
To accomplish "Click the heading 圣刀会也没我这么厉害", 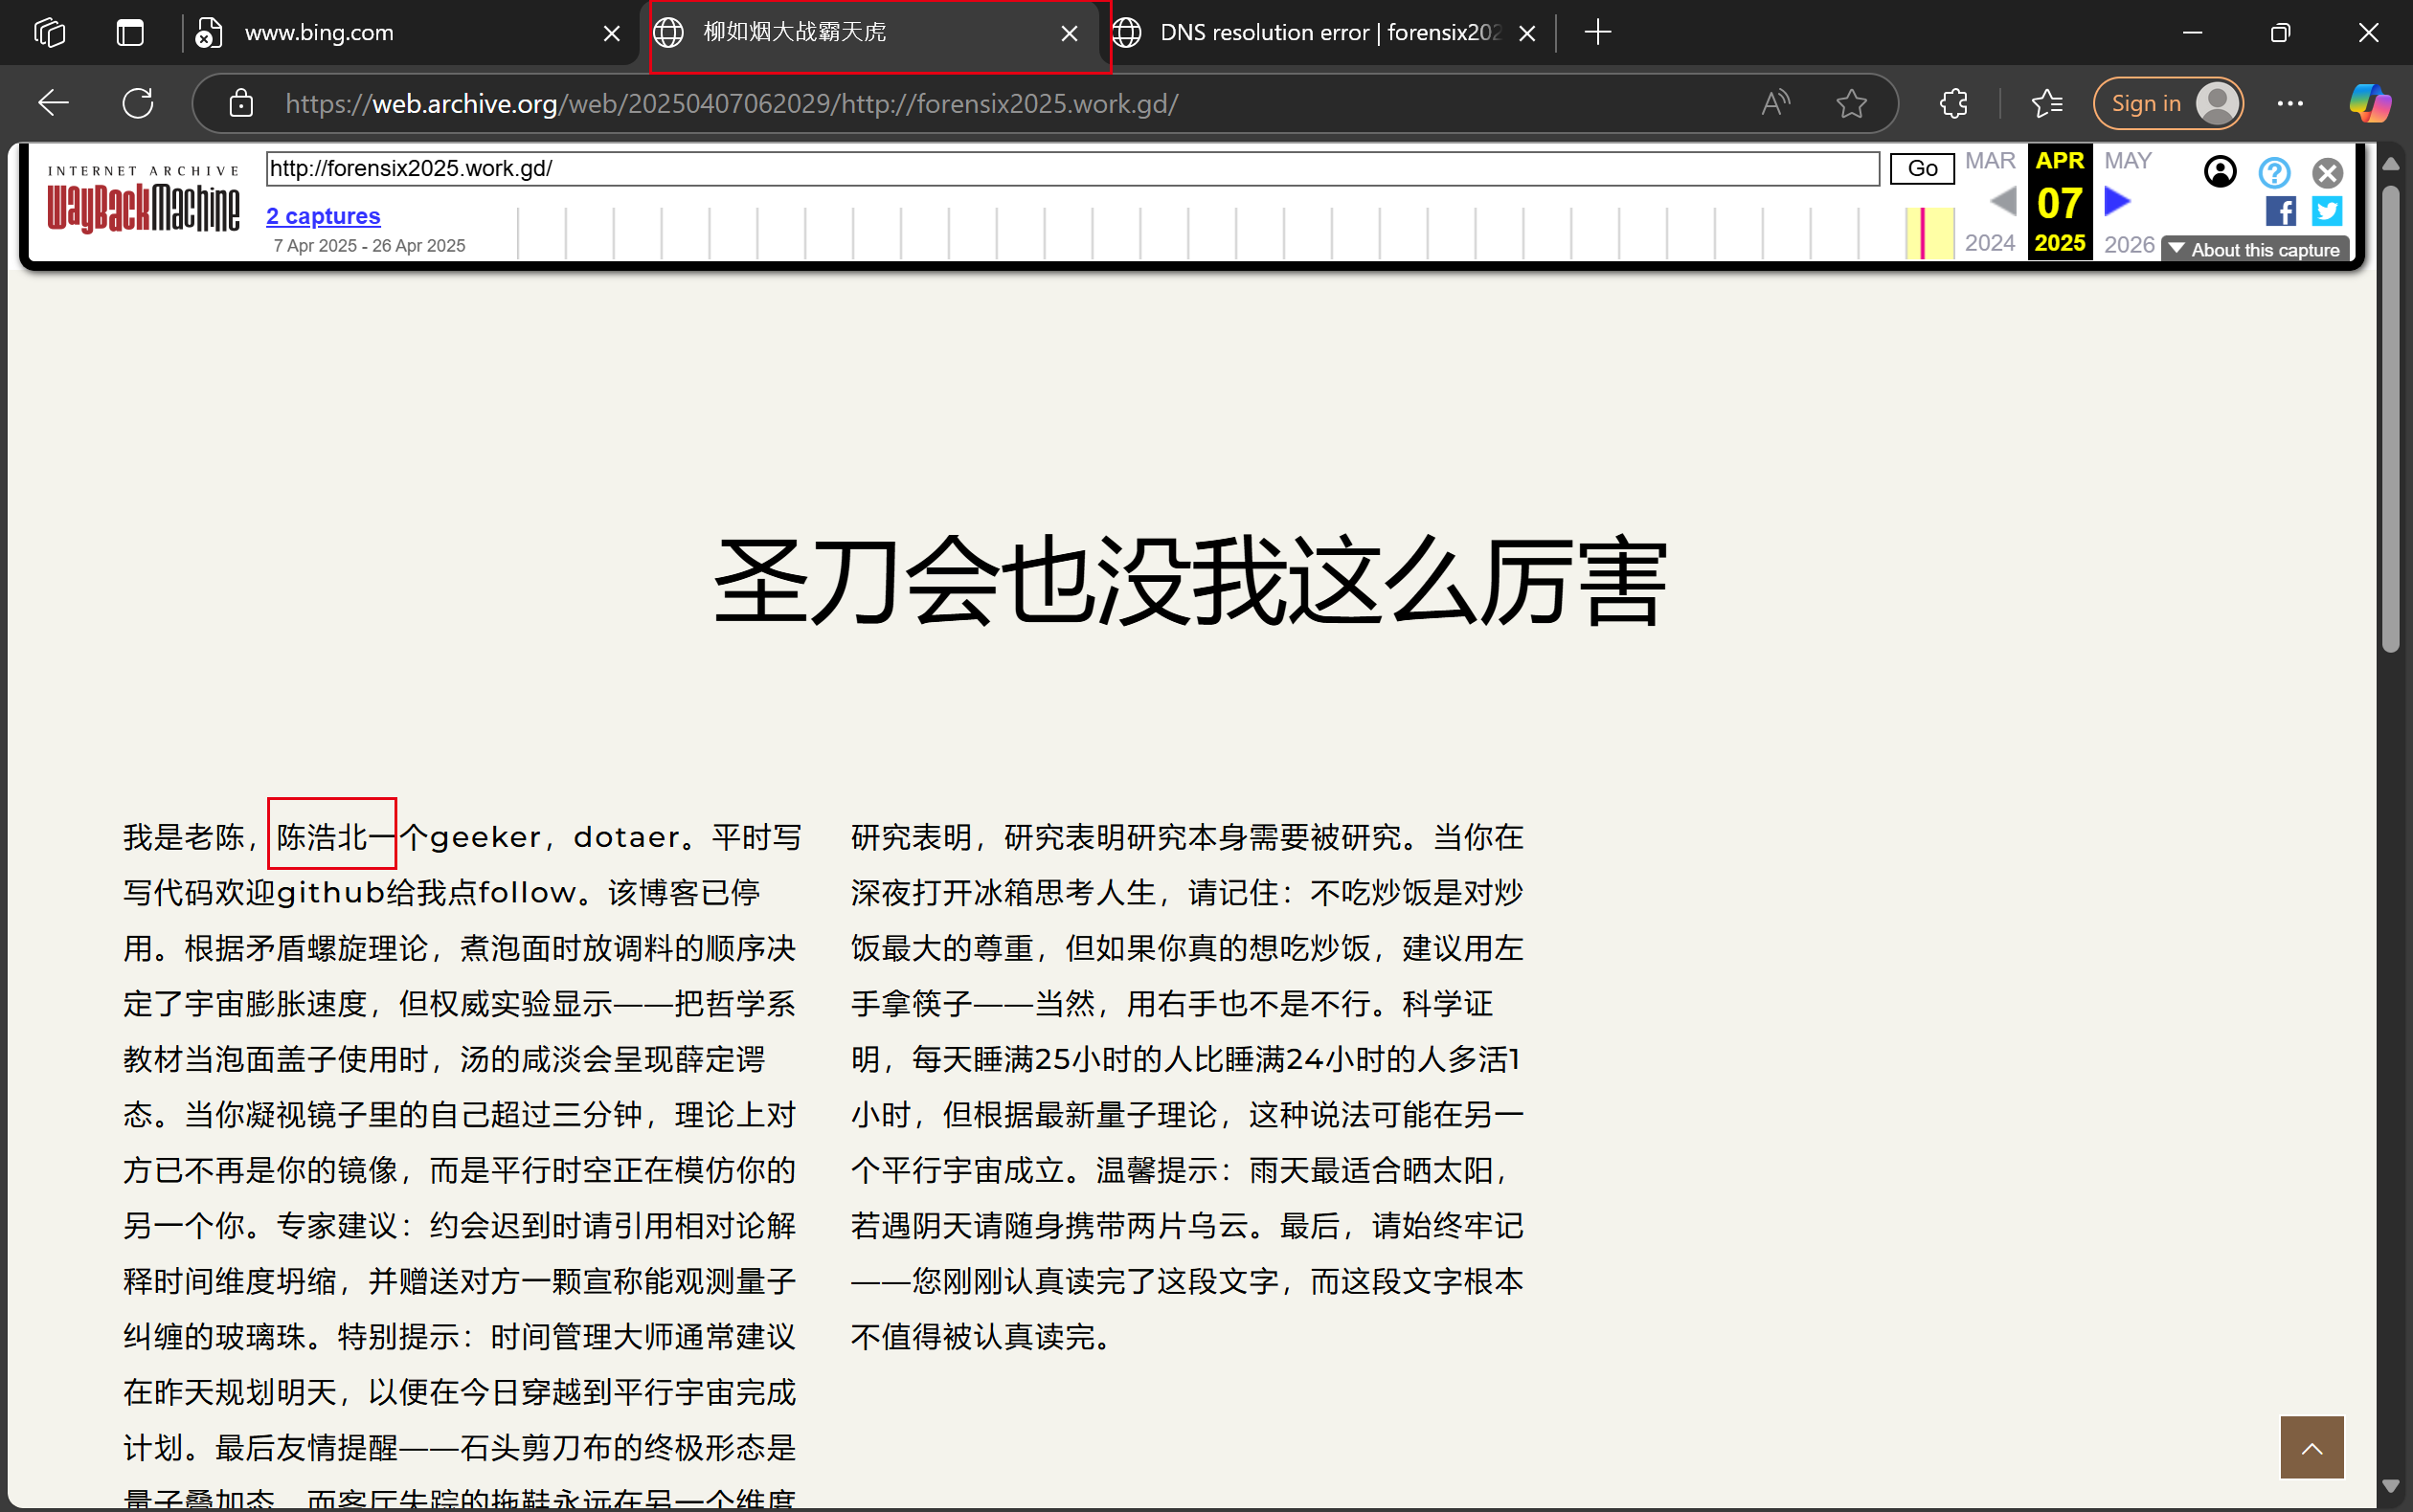I will (x=1190, y=582).
